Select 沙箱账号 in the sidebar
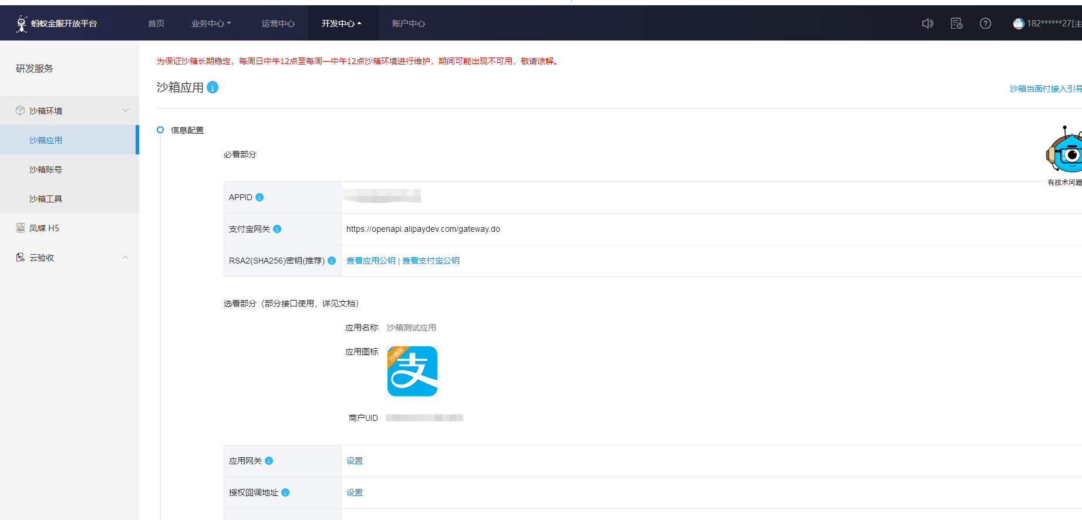The width and height of the screenshot is (1082, 520). pyautogui.click(x=46, y=170)
